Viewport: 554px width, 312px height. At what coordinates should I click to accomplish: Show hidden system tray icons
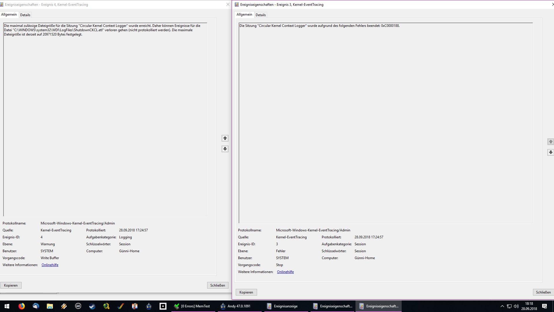point(502,306)
